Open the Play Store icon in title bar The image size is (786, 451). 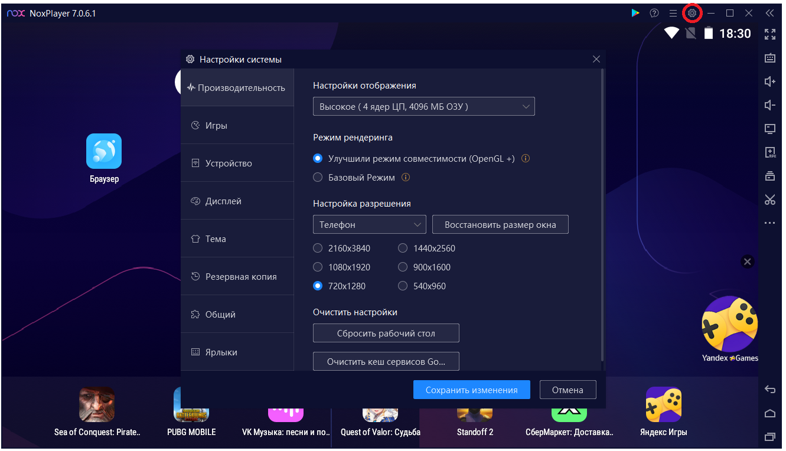click(635, 12)
